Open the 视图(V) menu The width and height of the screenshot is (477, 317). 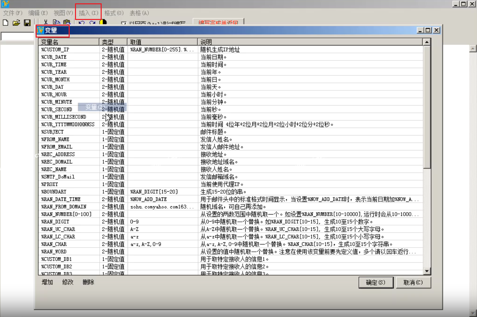click(x=63, y=13)
